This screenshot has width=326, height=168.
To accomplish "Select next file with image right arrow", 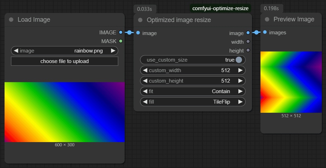I will [x=113, y=51].
